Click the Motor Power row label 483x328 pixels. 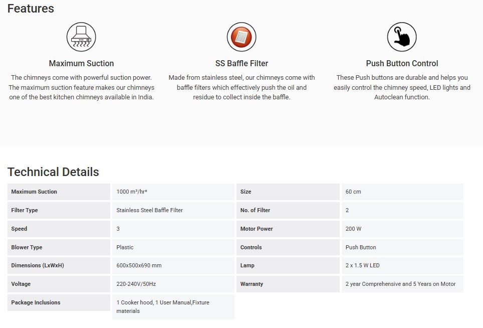tap(257, 229)
